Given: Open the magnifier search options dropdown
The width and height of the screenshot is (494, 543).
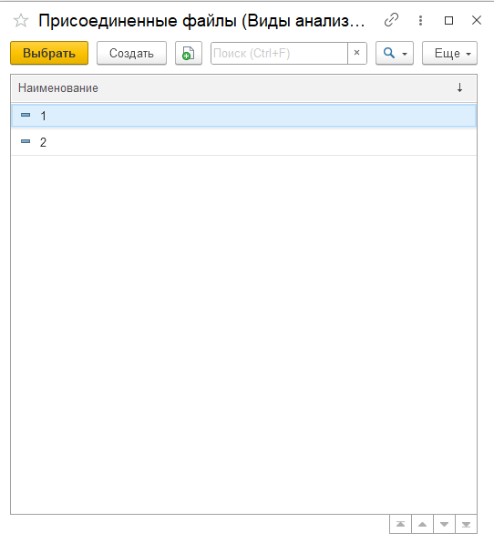Looking at the screenshot, I should tap(395, 53).
